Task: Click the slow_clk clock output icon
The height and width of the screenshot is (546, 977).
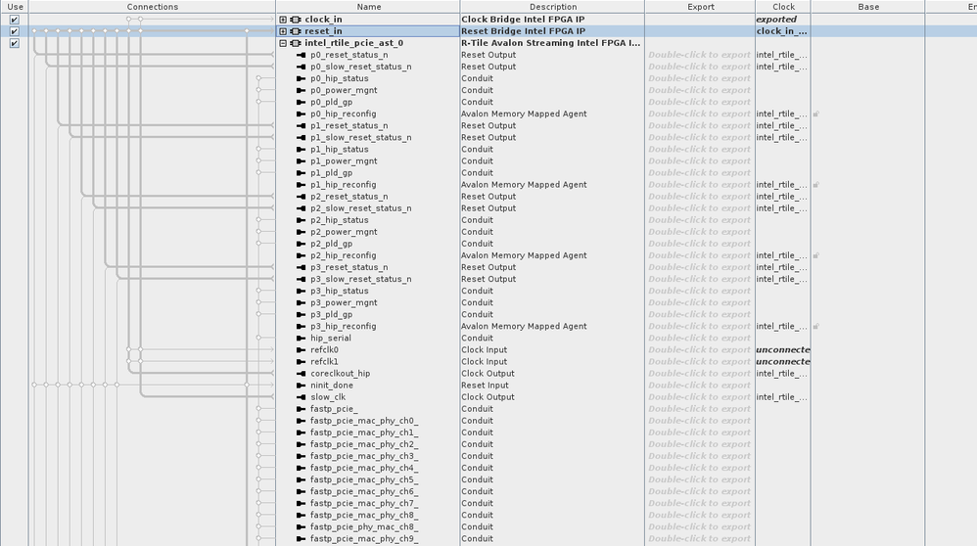Action: tap(301, 397)
